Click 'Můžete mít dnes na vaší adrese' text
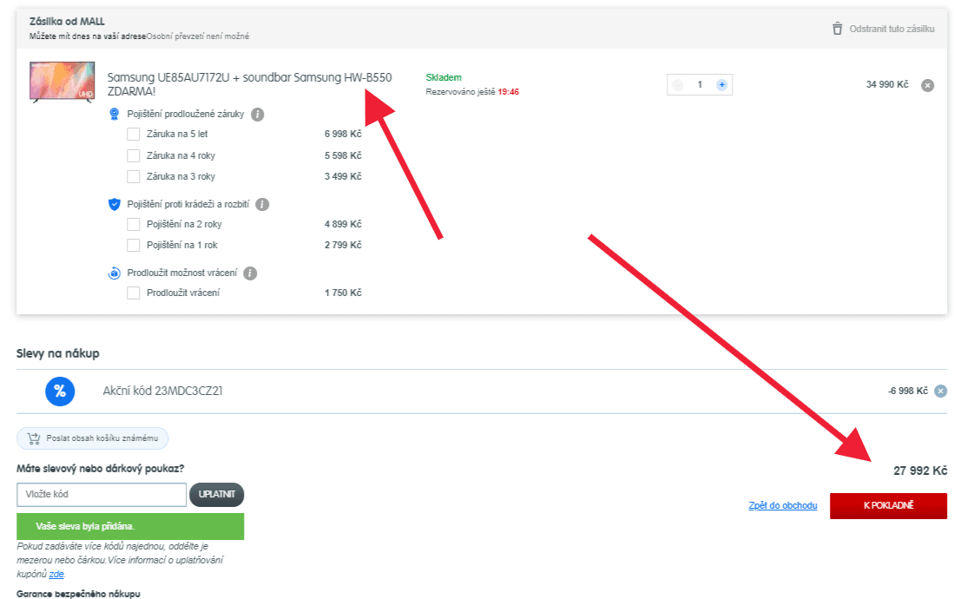 (x=88, y=36)
